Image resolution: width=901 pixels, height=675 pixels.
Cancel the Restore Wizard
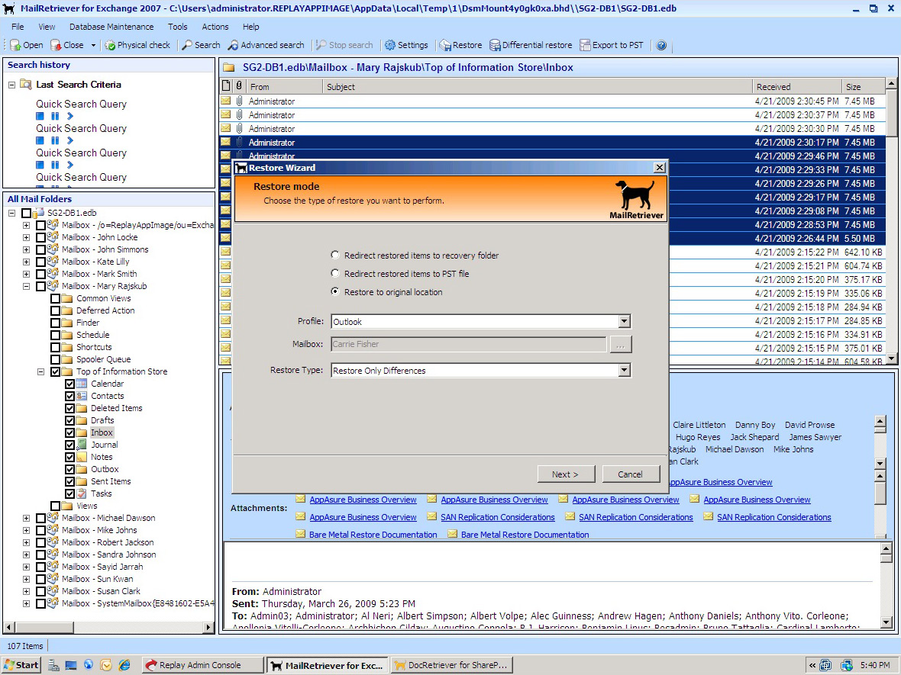click(631, 474)
